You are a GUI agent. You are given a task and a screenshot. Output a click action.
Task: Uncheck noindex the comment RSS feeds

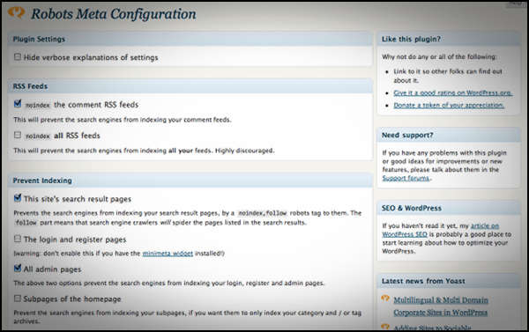point(18,104)
